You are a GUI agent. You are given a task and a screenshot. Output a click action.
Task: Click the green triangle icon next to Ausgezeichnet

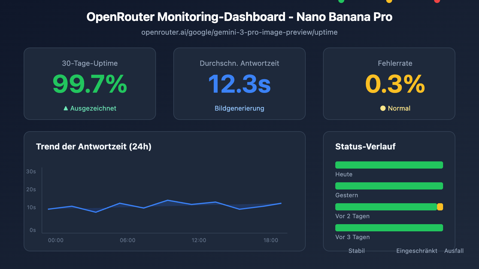click(65, 108)
